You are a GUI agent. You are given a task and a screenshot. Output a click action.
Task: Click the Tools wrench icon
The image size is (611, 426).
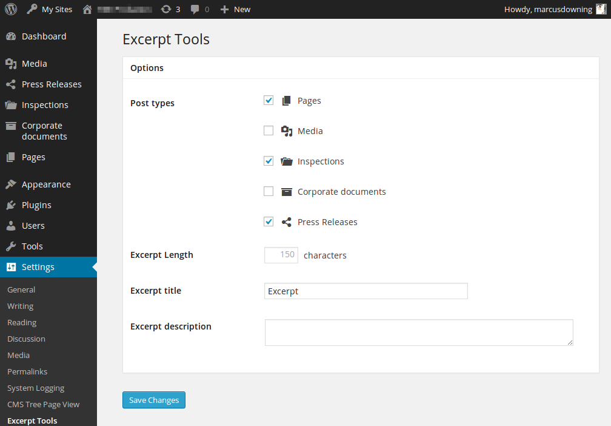pos(11,246)
